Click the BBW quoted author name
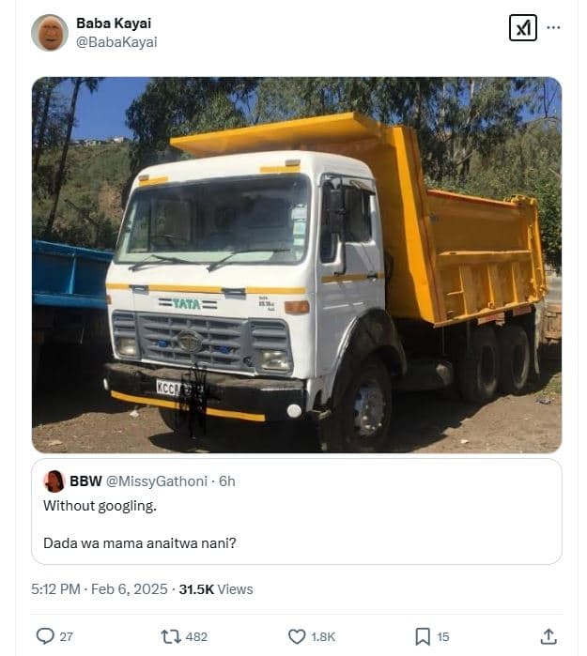The image size is (587, 656). [85, 481]
